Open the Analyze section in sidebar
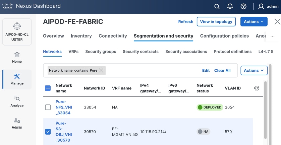Viewport: 281px width, 145px height. click(x=17, y=101)
